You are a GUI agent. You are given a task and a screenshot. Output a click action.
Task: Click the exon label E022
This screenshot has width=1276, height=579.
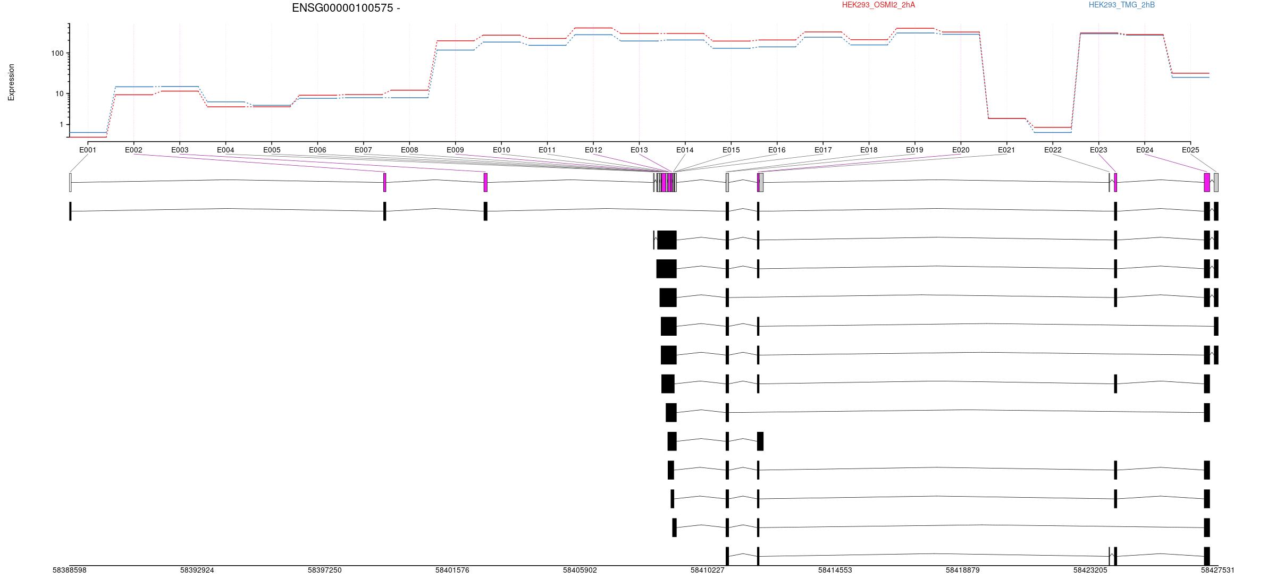click(1053, 150)
